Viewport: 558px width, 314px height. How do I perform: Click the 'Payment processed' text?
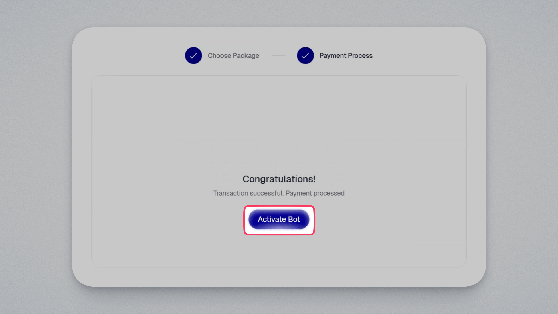click(315, 193)
